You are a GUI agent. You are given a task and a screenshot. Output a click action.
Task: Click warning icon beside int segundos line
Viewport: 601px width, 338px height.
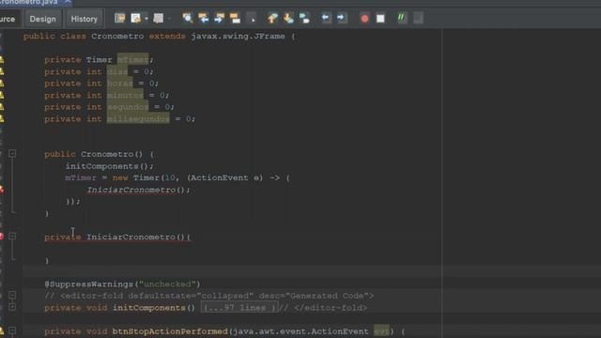click(2, 107)
